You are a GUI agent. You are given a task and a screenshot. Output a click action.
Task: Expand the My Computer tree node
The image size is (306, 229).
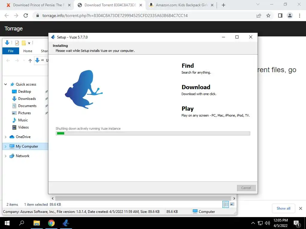[x=6, y=146]
